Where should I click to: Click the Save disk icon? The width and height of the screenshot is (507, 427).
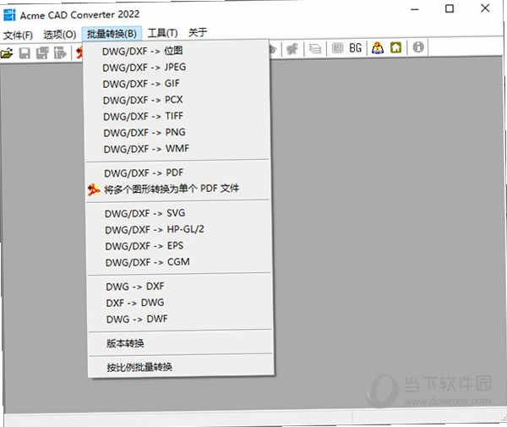click(25, 53)
